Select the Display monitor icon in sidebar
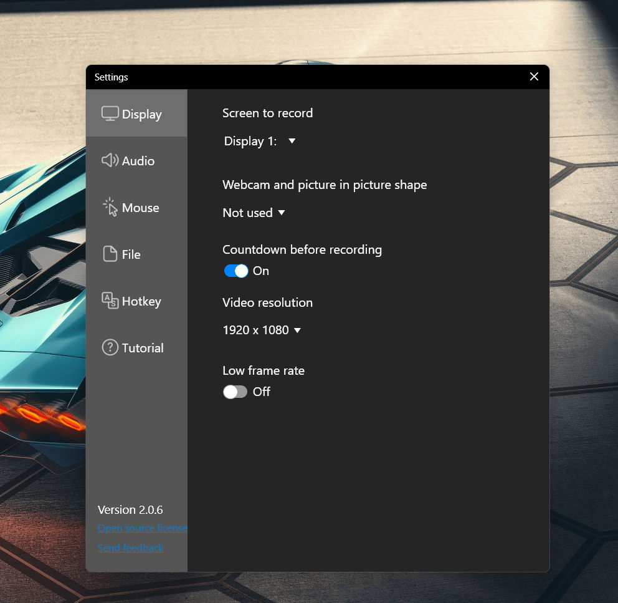The height and width of the screenshot is (603, 618). [x=110, y=113]
